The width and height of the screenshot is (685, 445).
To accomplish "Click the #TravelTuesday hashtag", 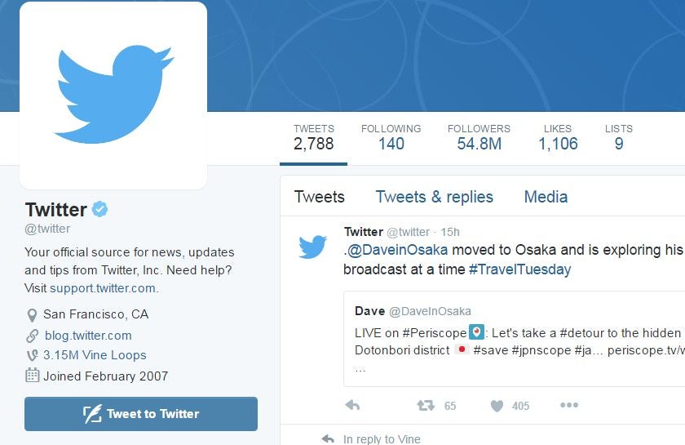I will pos(520,269).
